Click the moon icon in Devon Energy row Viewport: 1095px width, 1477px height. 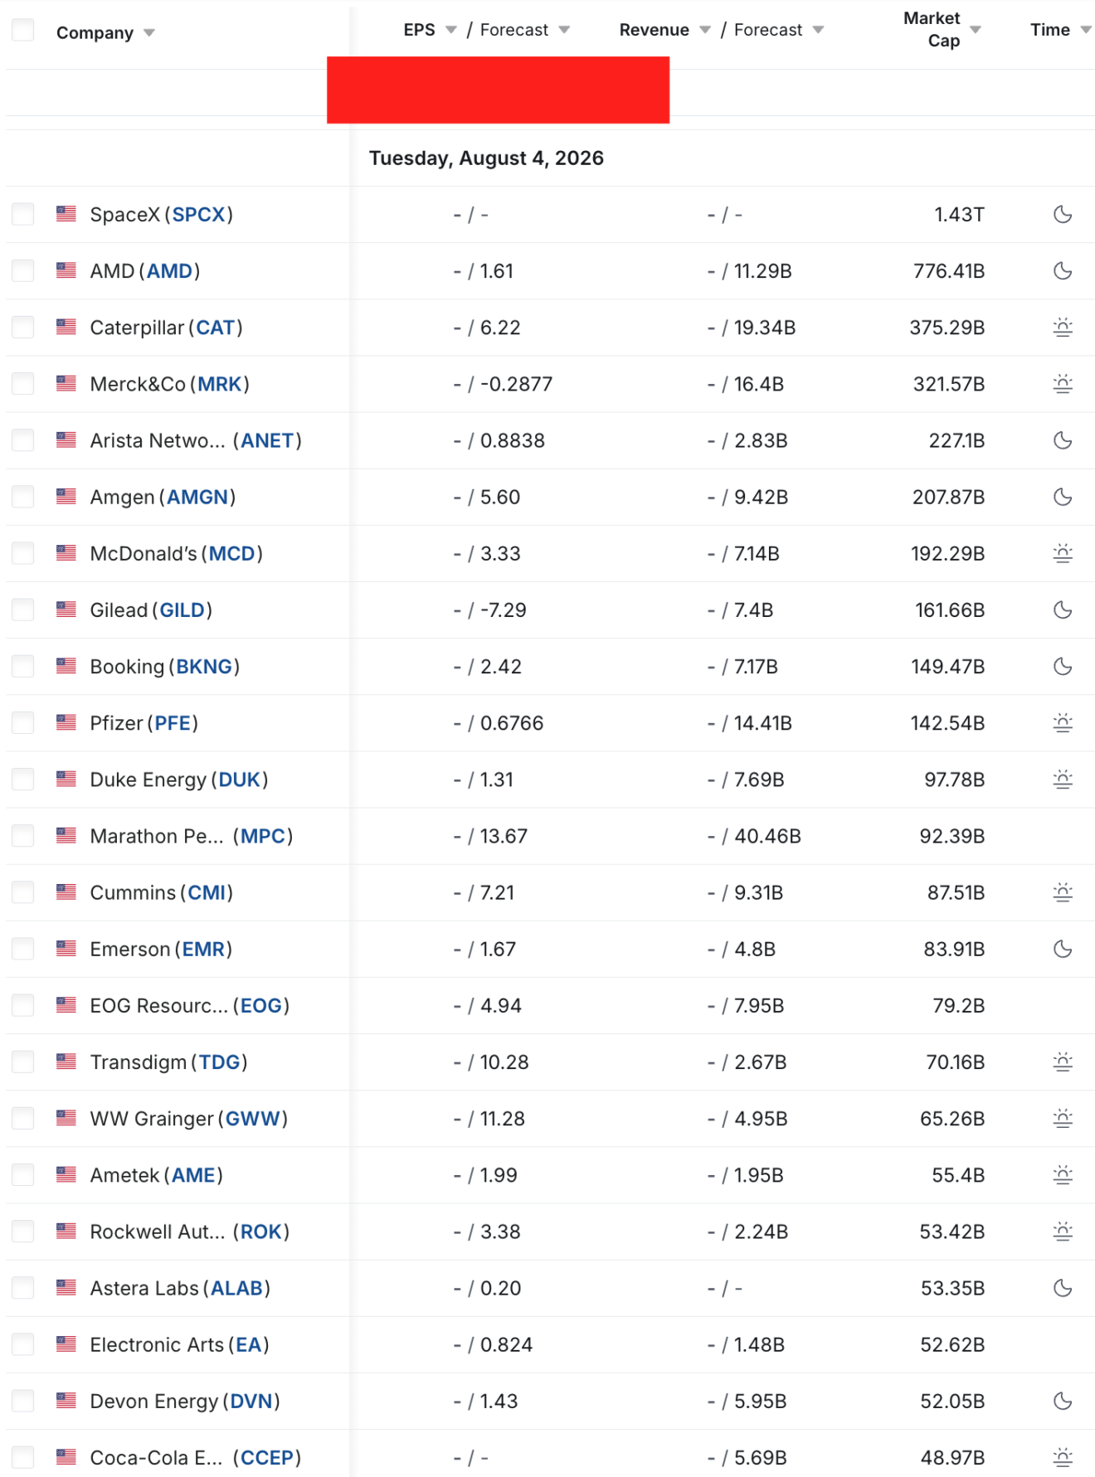coord(1063,1401)
